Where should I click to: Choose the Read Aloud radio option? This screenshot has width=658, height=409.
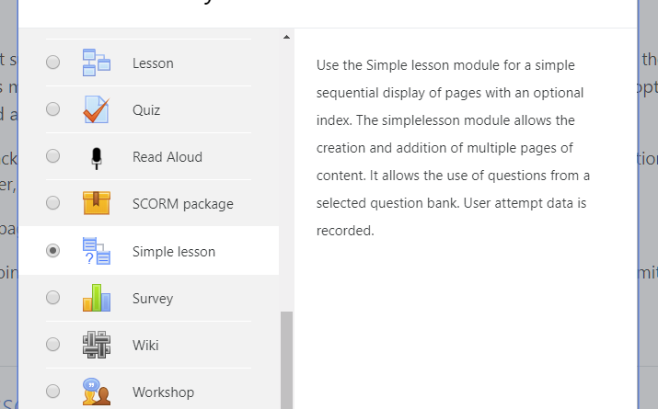coord(52,156)
